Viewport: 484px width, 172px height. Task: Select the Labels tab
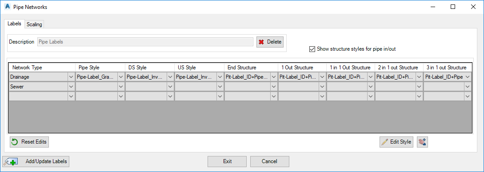[x=14, y=24]
